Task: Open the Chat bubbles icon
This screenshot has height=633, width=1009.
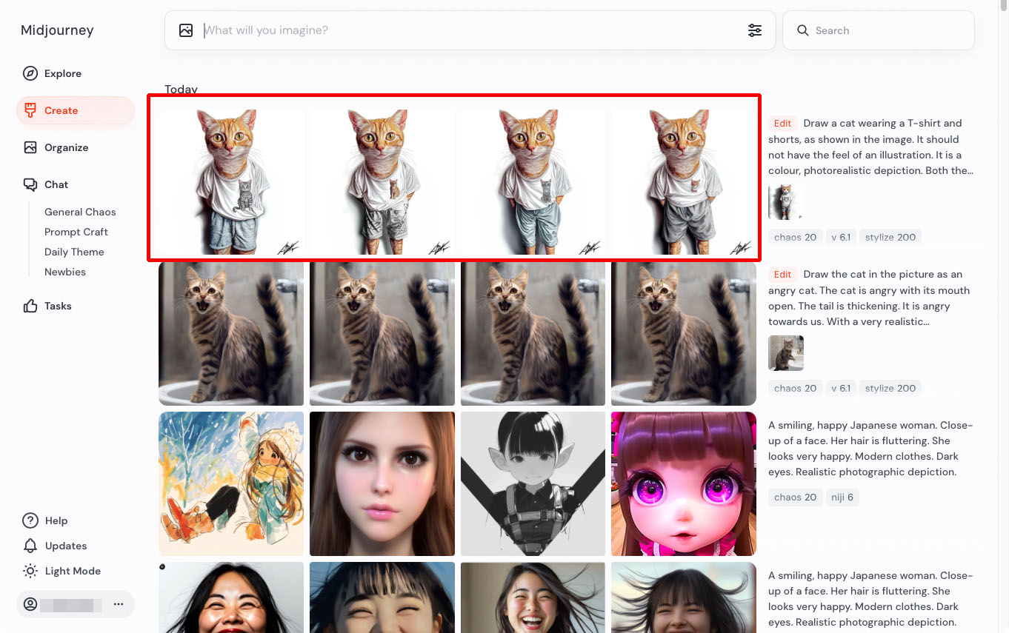Action: pos(30,184)
